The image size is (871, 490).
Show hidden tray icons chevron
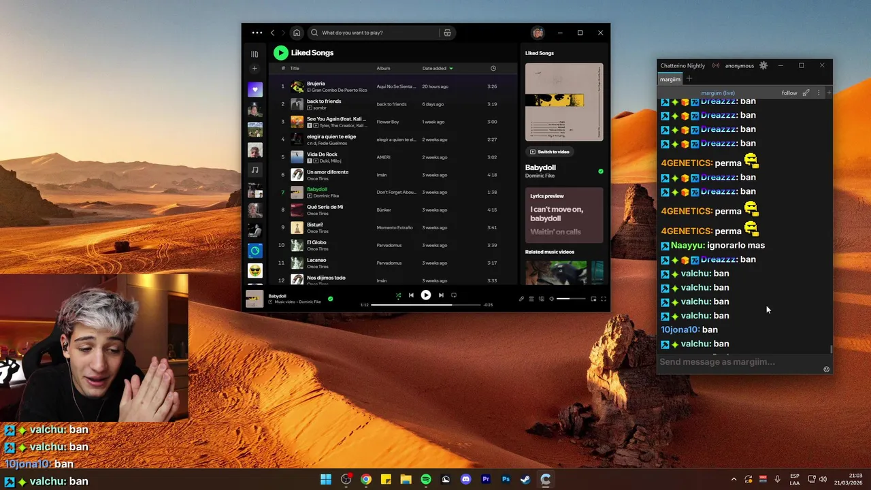tap(734, 479)
